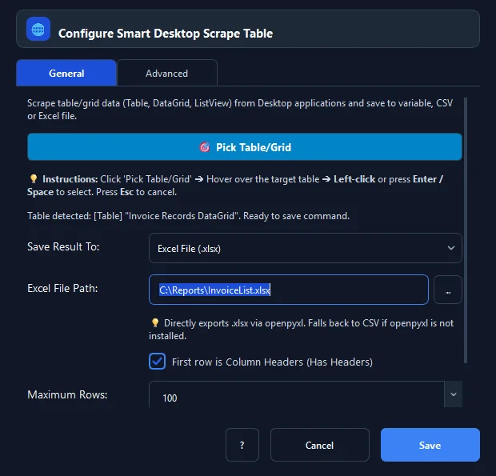
Task: Click the Maximum Rows value field showing 100
Action: 297,394
